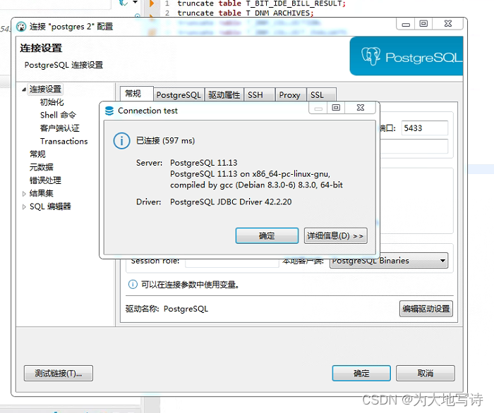Click the PostgreSQL elephant logo banner

[x=406, y=56]
